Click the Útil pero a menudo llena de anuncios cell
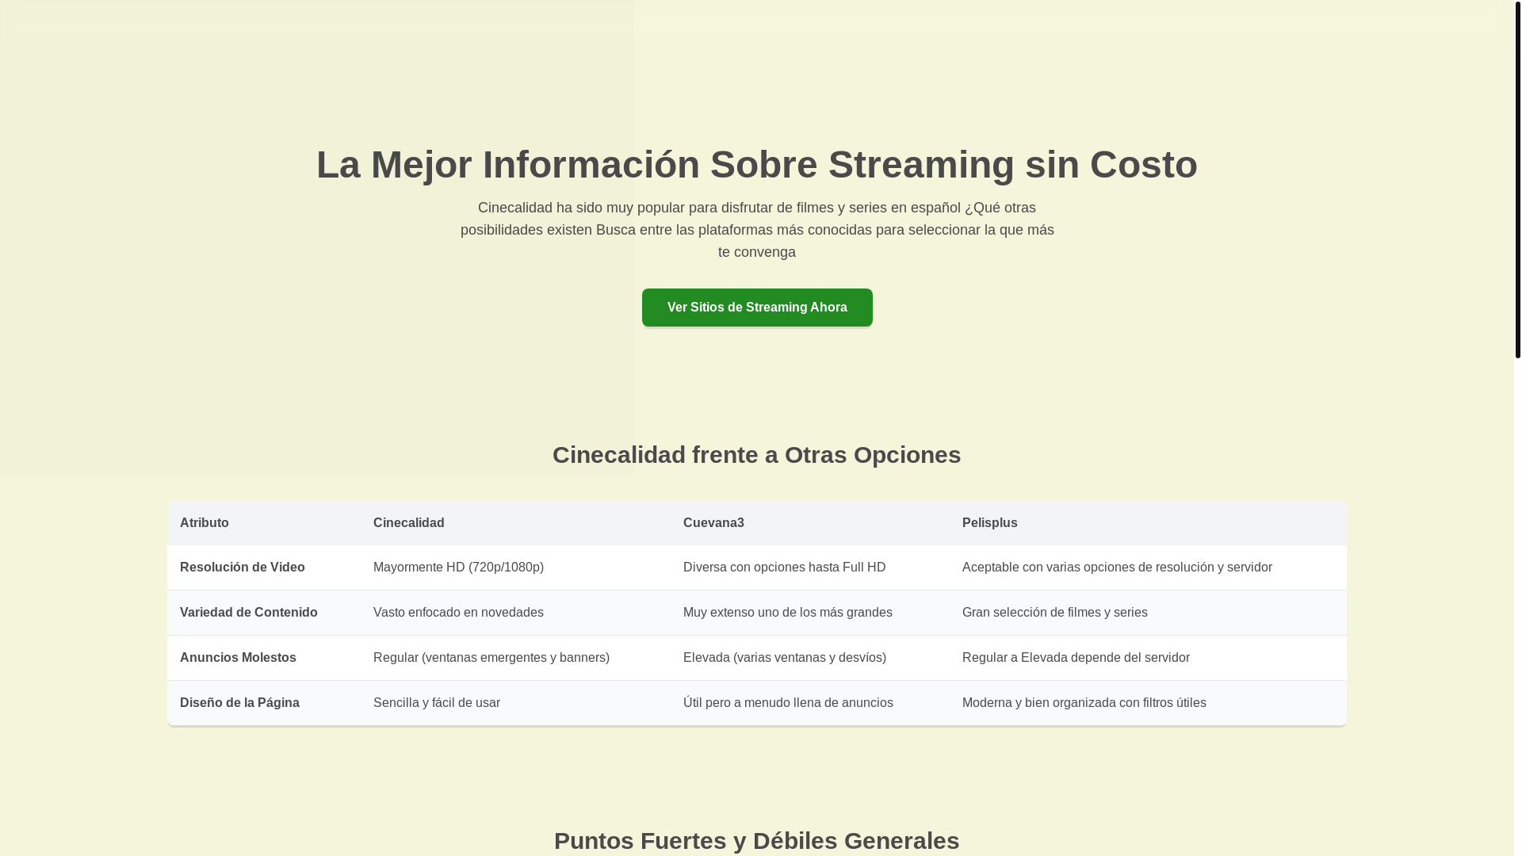1522x856 pixels. coord(810,703)
